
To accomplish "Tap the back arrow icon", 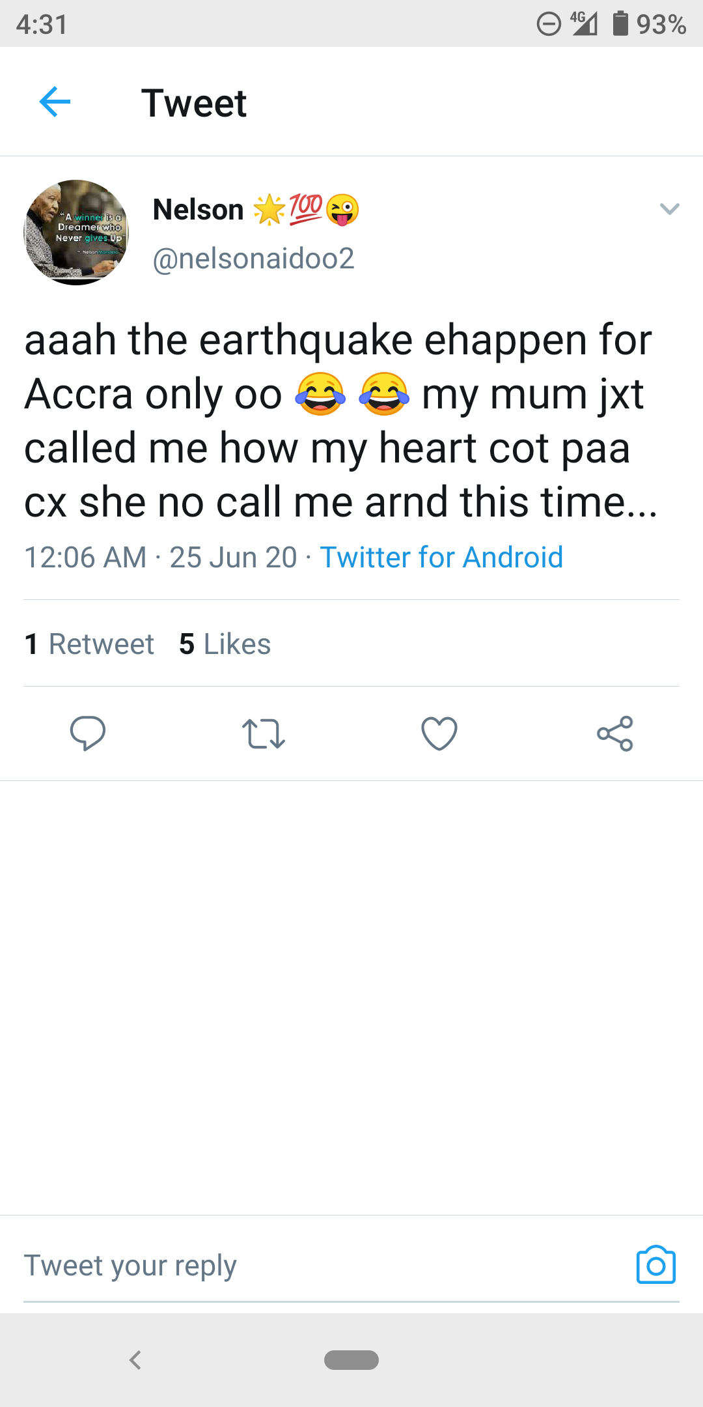I will click(x=55, y=102).
